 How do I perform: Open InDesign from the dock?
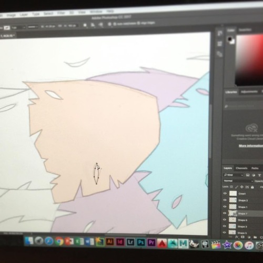(x=120, y=242)
